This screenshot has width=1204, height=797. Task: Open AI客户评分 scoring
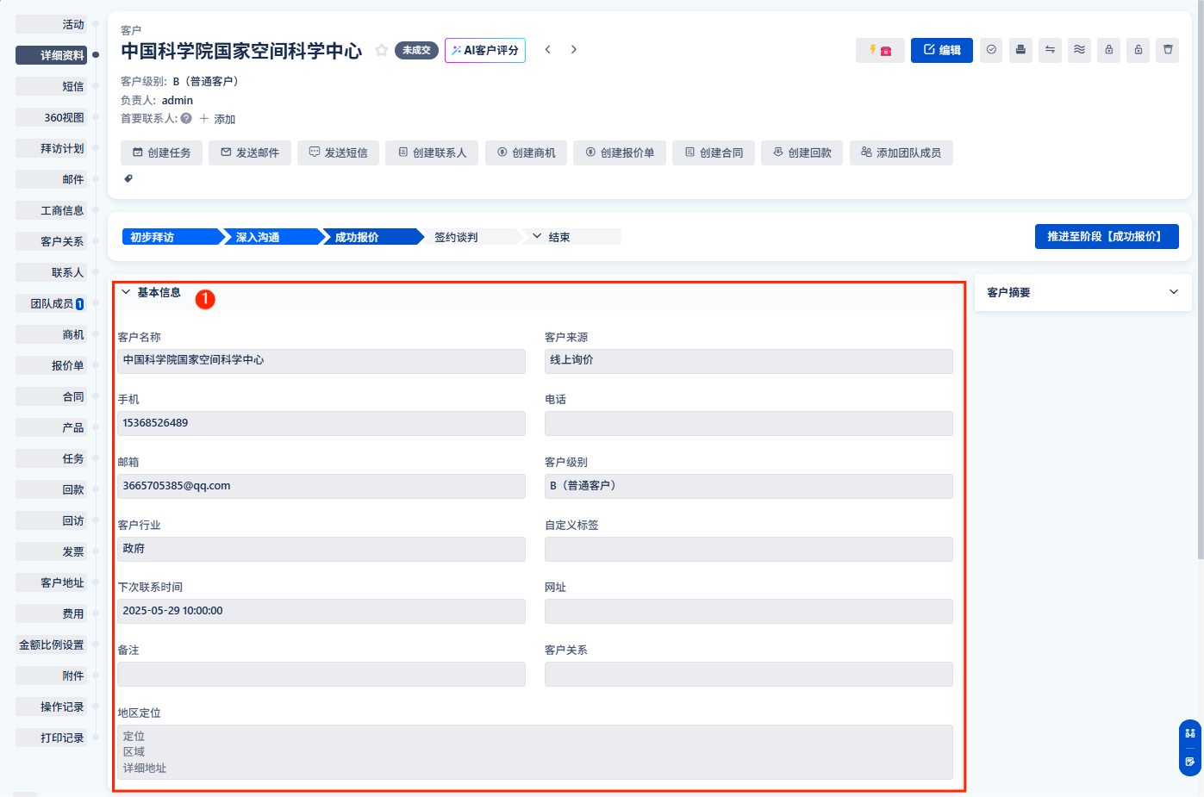485,50
